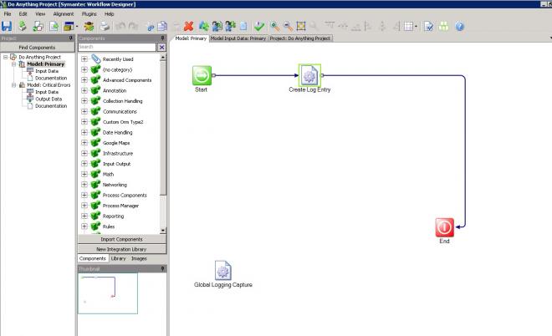Click the Find Components button
Viewport: 552px width, 336px height.
pyautogui.click(x=37, y=47)
